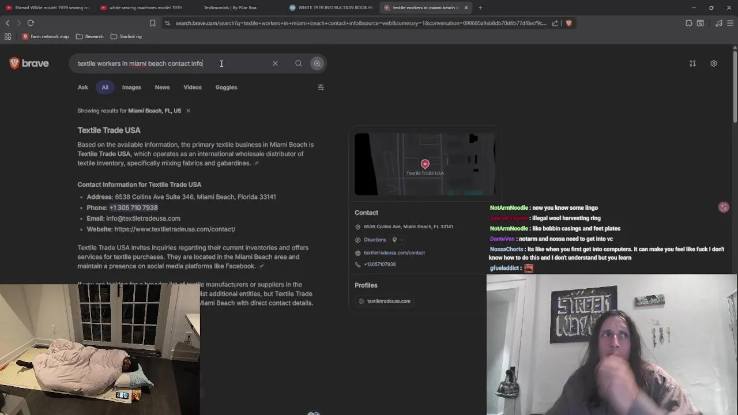
Task: Click +13057107938 in the Contact card
Action: pos(380,264)
